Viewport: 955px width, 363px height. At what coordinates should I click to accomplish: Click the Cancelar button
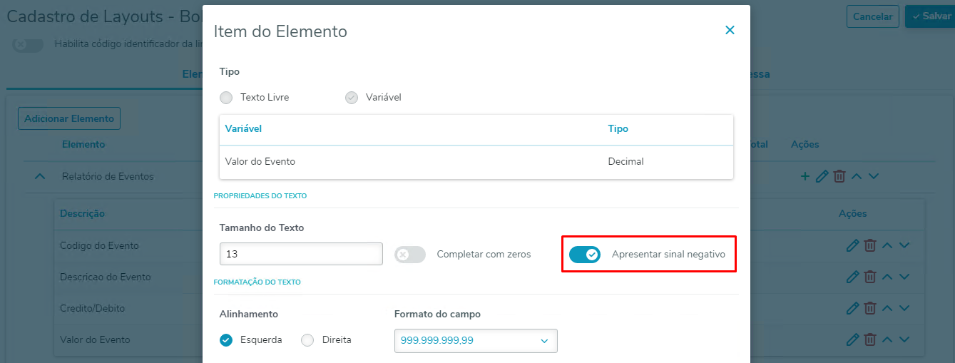coord(872,16)
